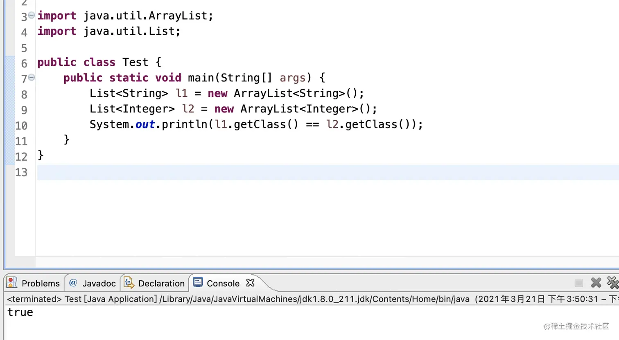Place cursor on empty line 13
Screen dimensions: 619x340
[x=328, y=172]
